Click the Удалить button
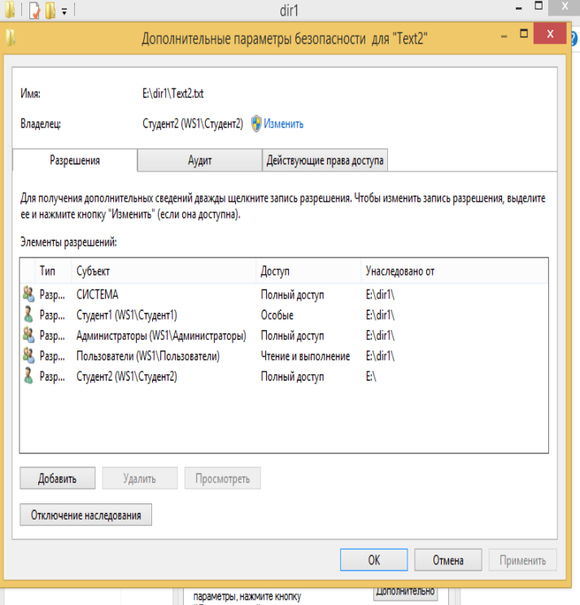The width and height of the screenshot is (580, 605). click(140, 478)
